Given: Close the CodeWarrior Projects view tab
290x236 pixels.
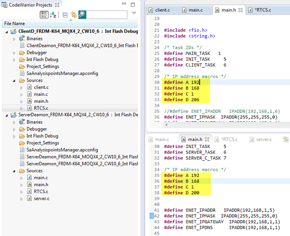Looking at the screenshot, I should click(x=57, y=5).
